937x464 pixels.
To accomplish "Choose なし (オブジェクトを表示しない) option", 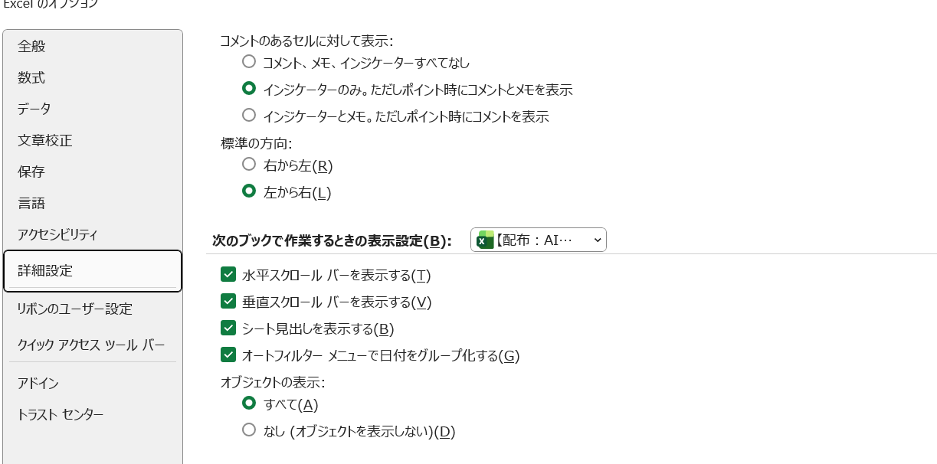I will [249, 430].
